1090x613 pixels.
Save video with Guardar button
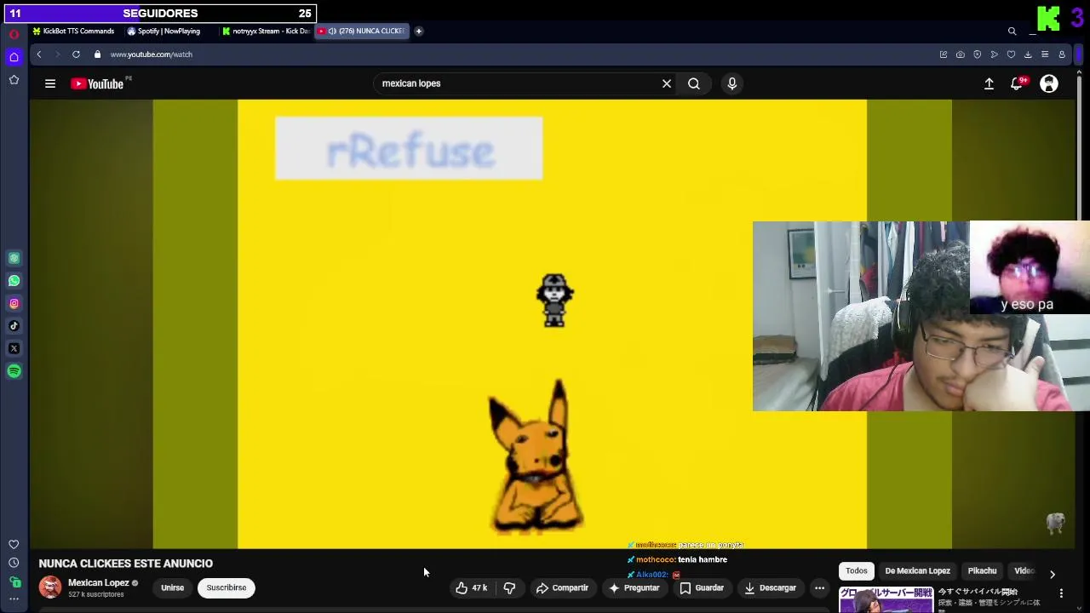(x=702, y=588)
